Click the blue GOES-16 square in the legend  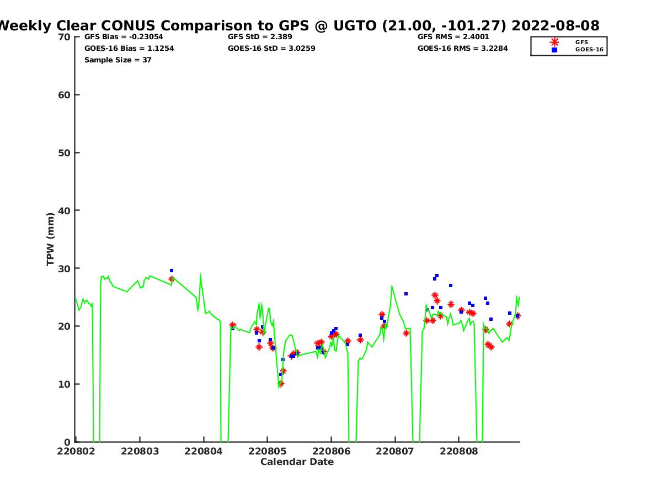[x=554, y=50]
